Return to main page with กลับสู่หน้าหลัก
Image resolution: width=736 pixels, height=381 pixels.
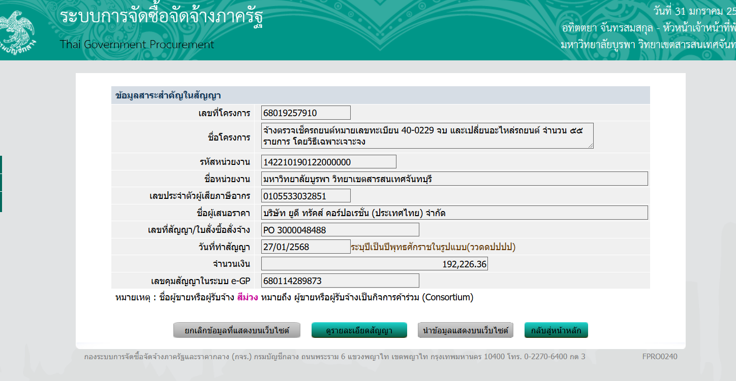pos(556,330)
